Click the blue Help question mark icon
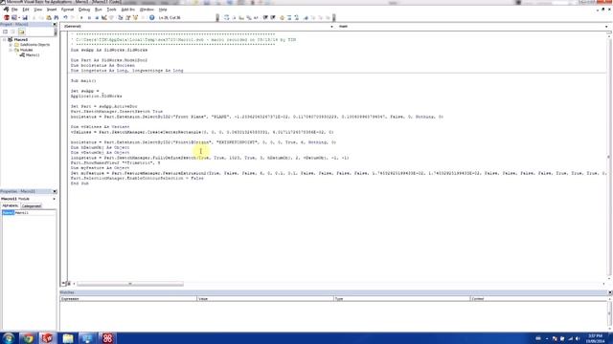The width and height of the screenshot is (613, 344). click(151, 17)
